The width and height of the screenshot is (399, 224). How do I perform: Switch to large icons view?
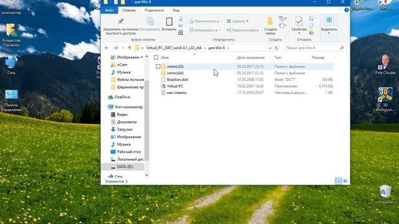pos(345,181)
